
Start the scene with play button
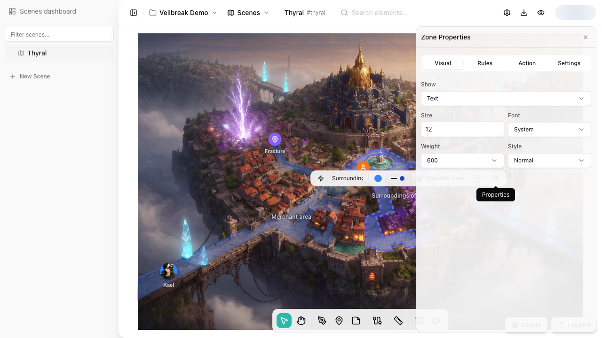436,321
